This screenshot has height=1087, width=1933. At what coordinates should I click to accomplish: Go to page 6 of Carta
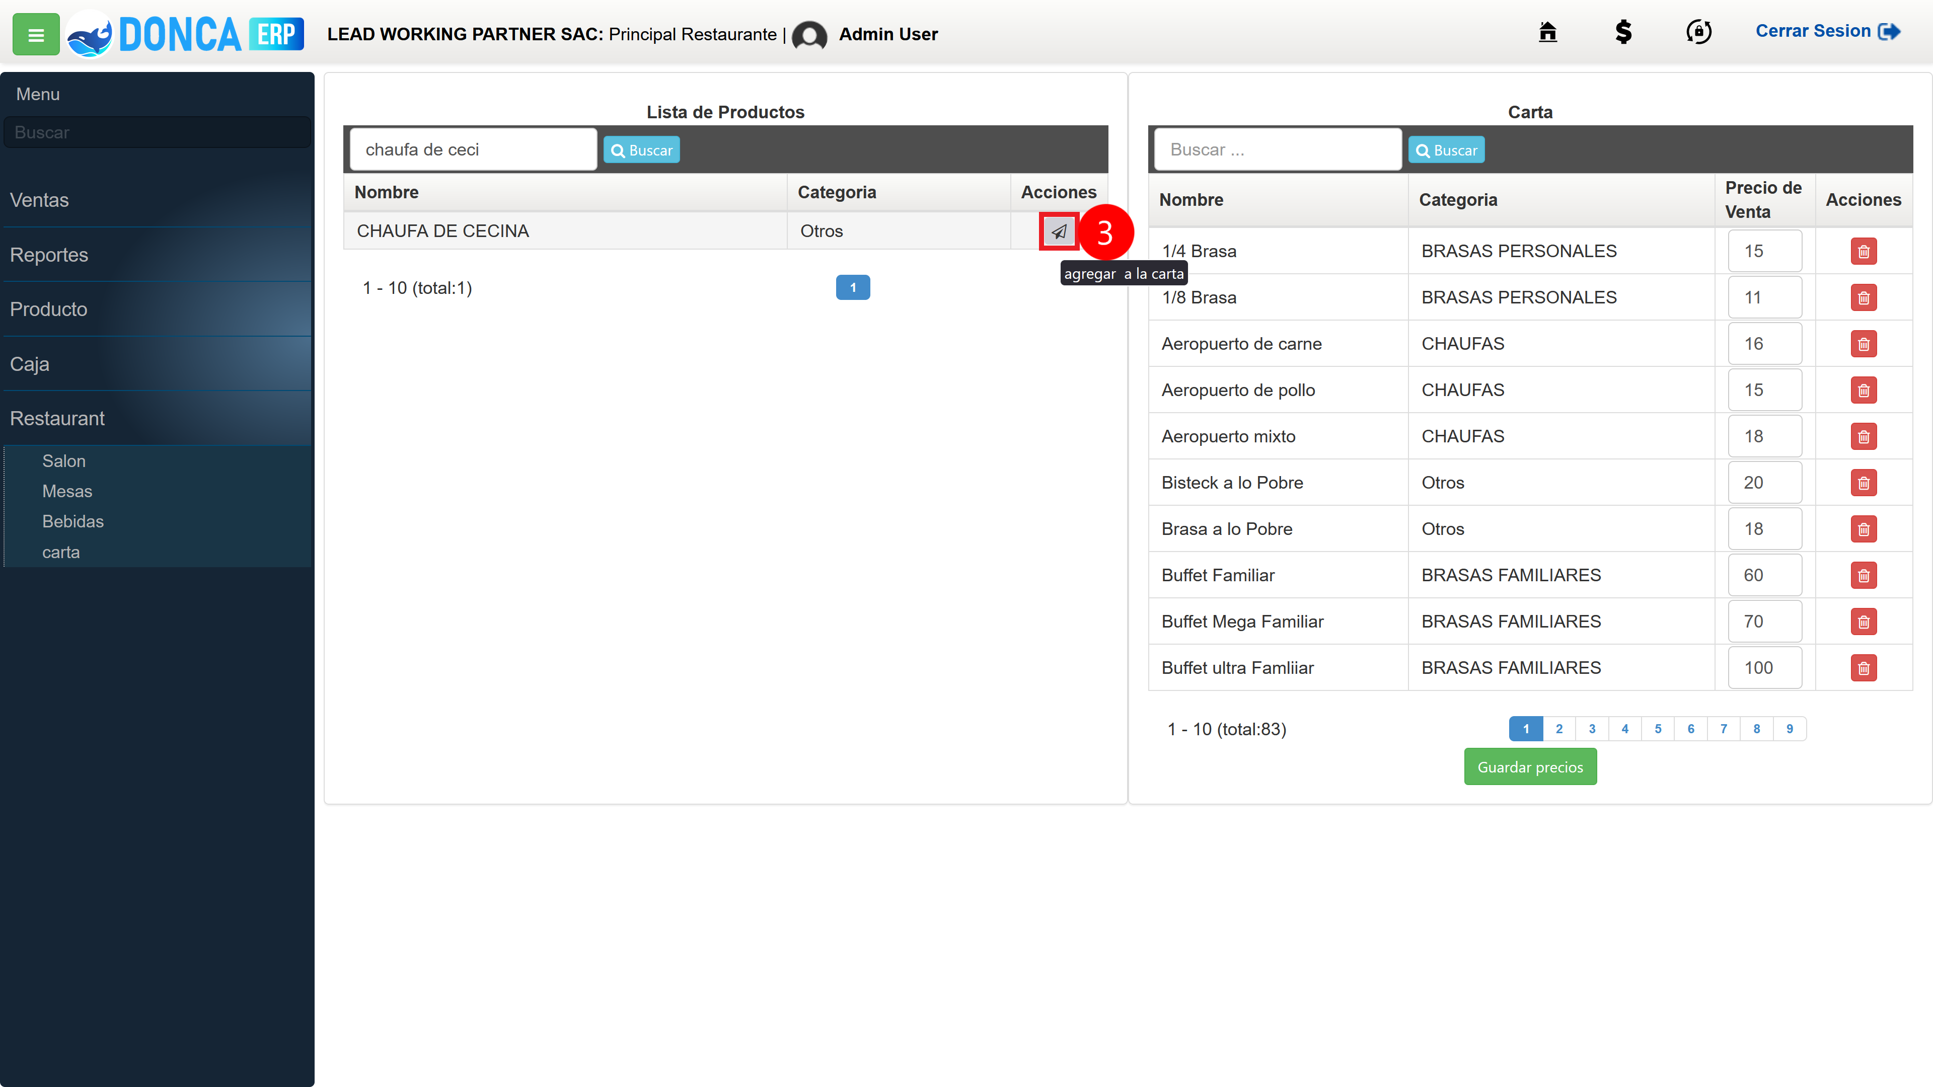pos(1691,728)
